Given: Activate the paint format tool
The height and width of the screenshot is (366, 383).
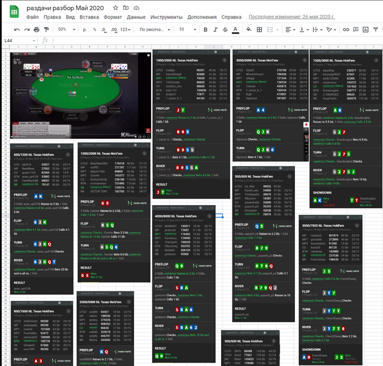Looking at the screenshot, I should (46, 30).
